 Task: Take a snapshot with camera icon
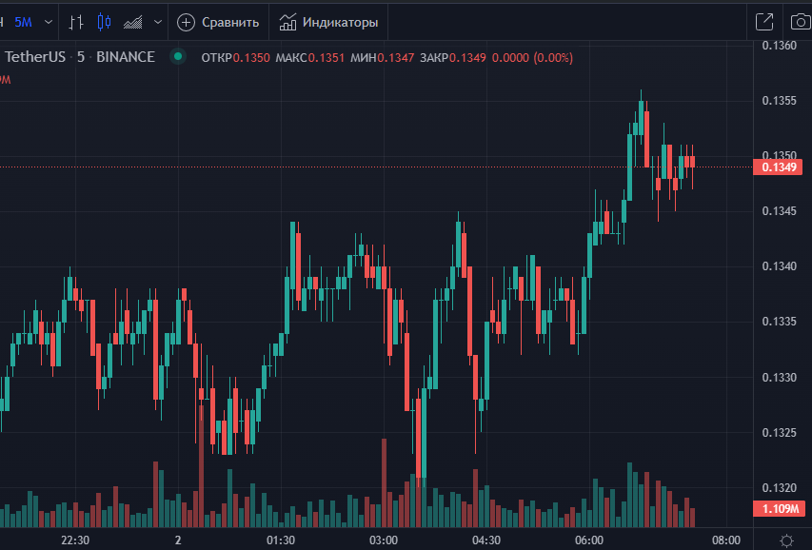pos(801,21)
